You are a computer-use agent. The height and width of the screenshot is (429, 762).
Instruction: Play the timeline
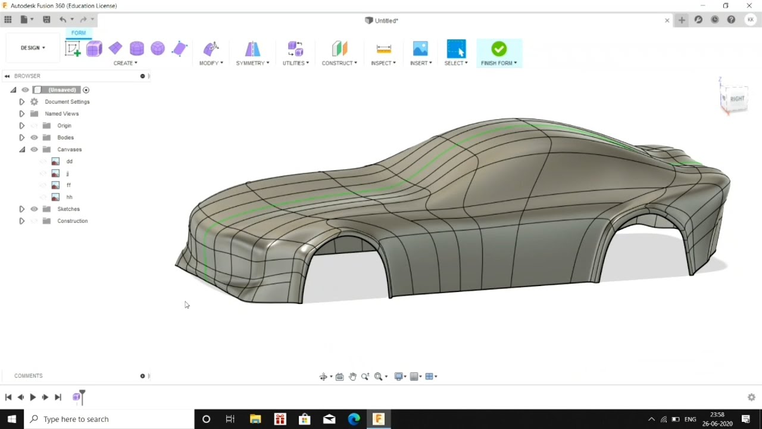[x=33, y=397]
